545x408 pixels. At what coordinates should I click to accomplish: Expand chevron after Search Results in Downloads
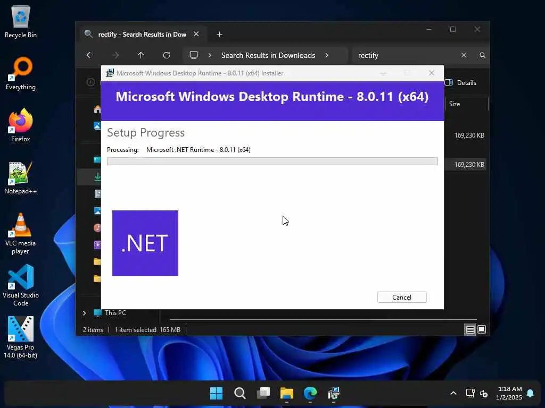(x=327, y=55)
